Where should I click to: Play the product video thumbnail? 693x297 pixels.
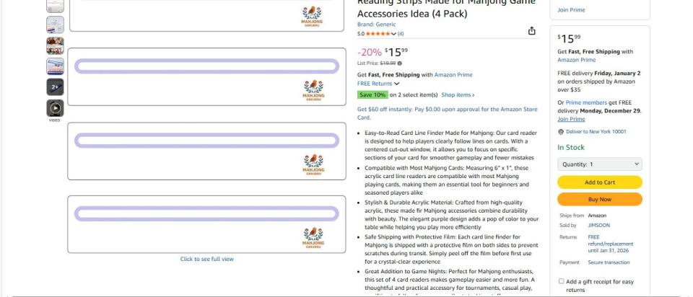click(x=55, y=108)
